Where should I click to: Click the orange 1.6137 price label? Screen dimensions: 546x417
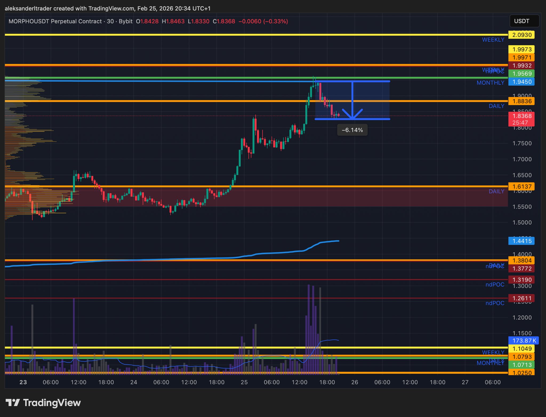click(x=521, y=187)
